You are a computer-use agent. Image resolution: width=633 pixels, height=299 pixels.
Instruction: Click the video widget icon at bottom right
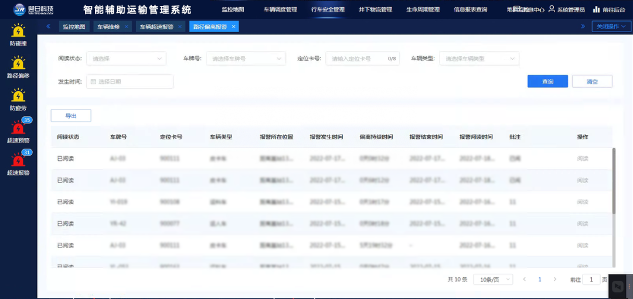(617, 286)
